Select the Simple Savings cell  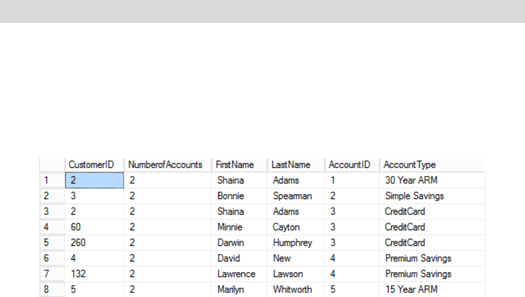(x=414, y=196)
